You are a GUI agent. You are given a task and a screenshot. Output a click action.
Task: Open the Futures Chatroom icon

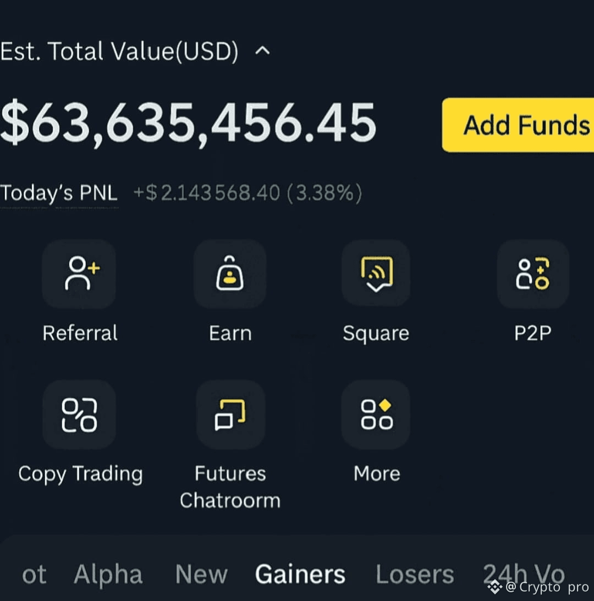tap(230, 415)
